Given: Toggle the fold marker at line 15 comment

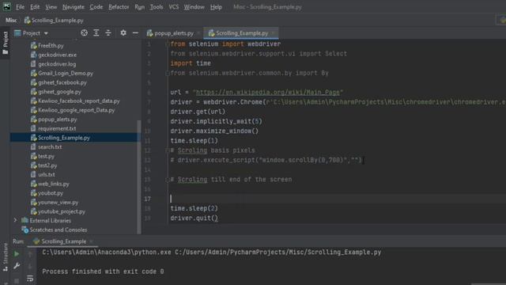Looking at the screenshot, I should click(x=167, y=180).
